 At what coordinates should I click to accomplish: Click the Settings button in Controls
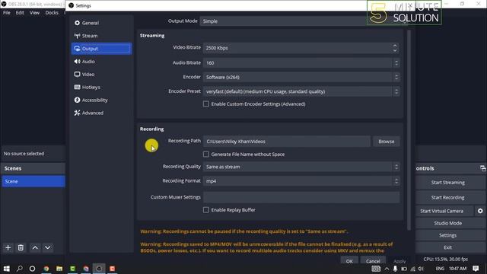[x=448, y=235]
